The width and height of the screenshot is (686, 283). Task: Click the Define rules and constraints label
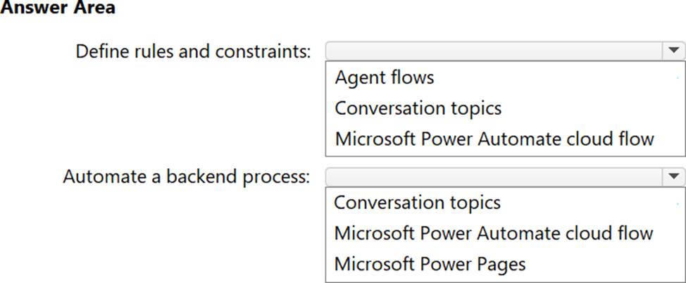click(x=193, y=51)
